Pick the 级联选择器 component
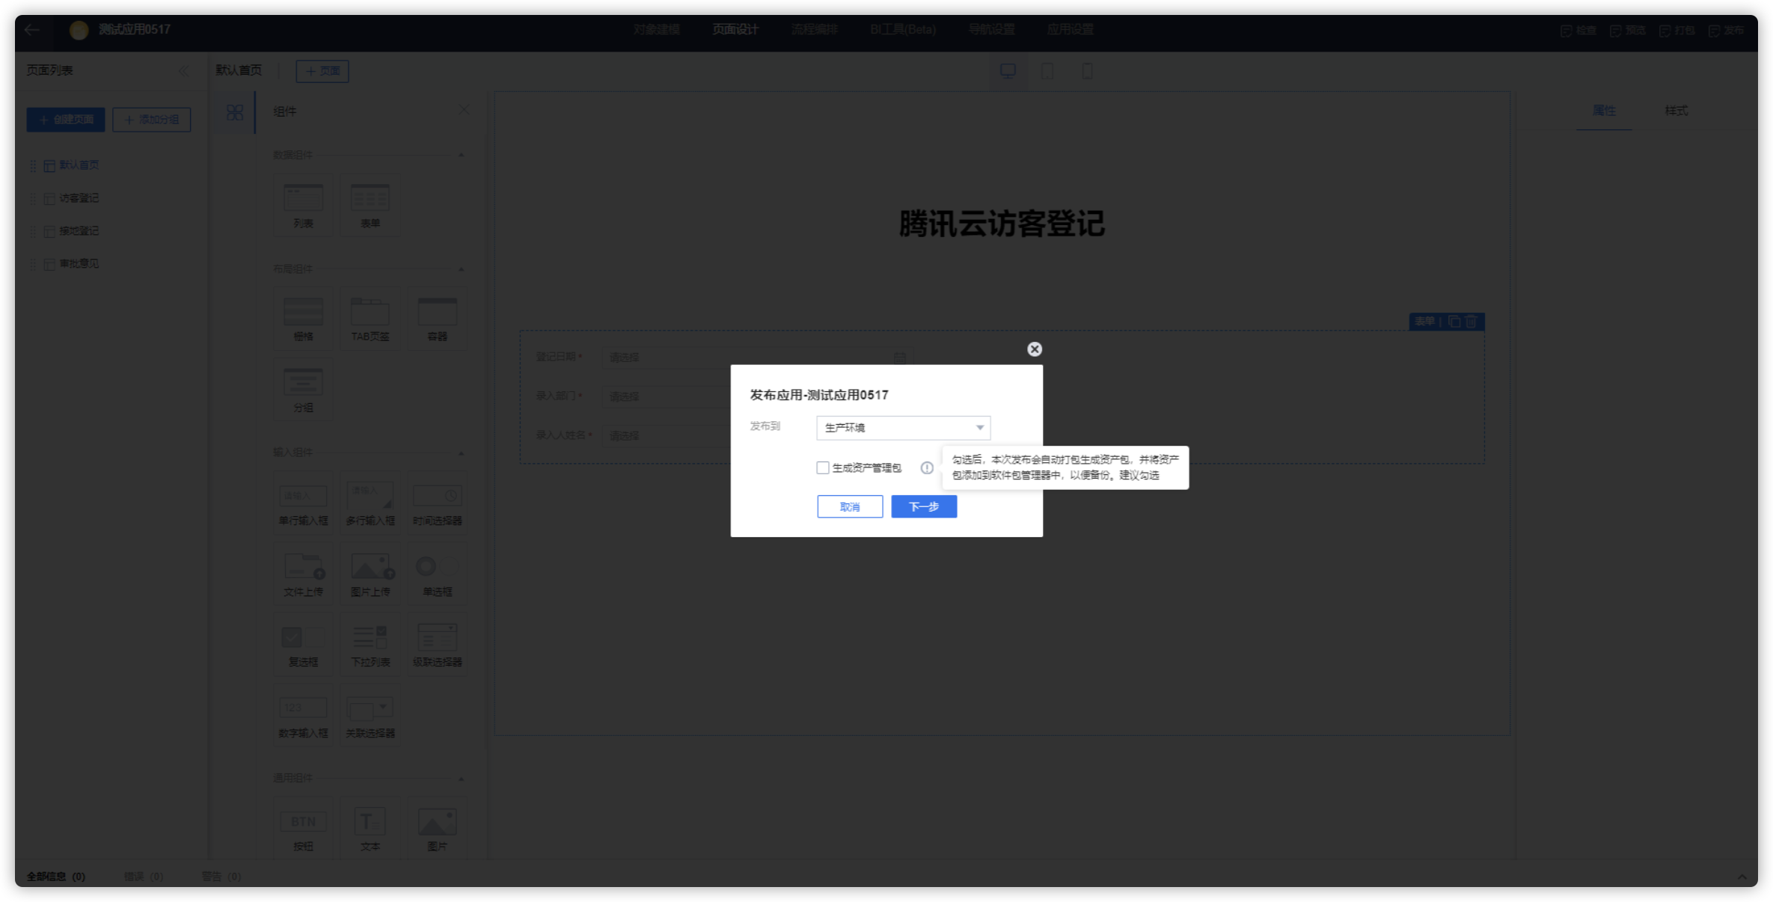 [x=438, y=644]
